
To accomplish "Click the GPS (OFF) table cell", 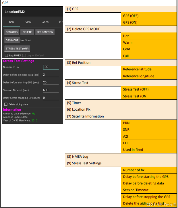I will click(x=149, y=16).
